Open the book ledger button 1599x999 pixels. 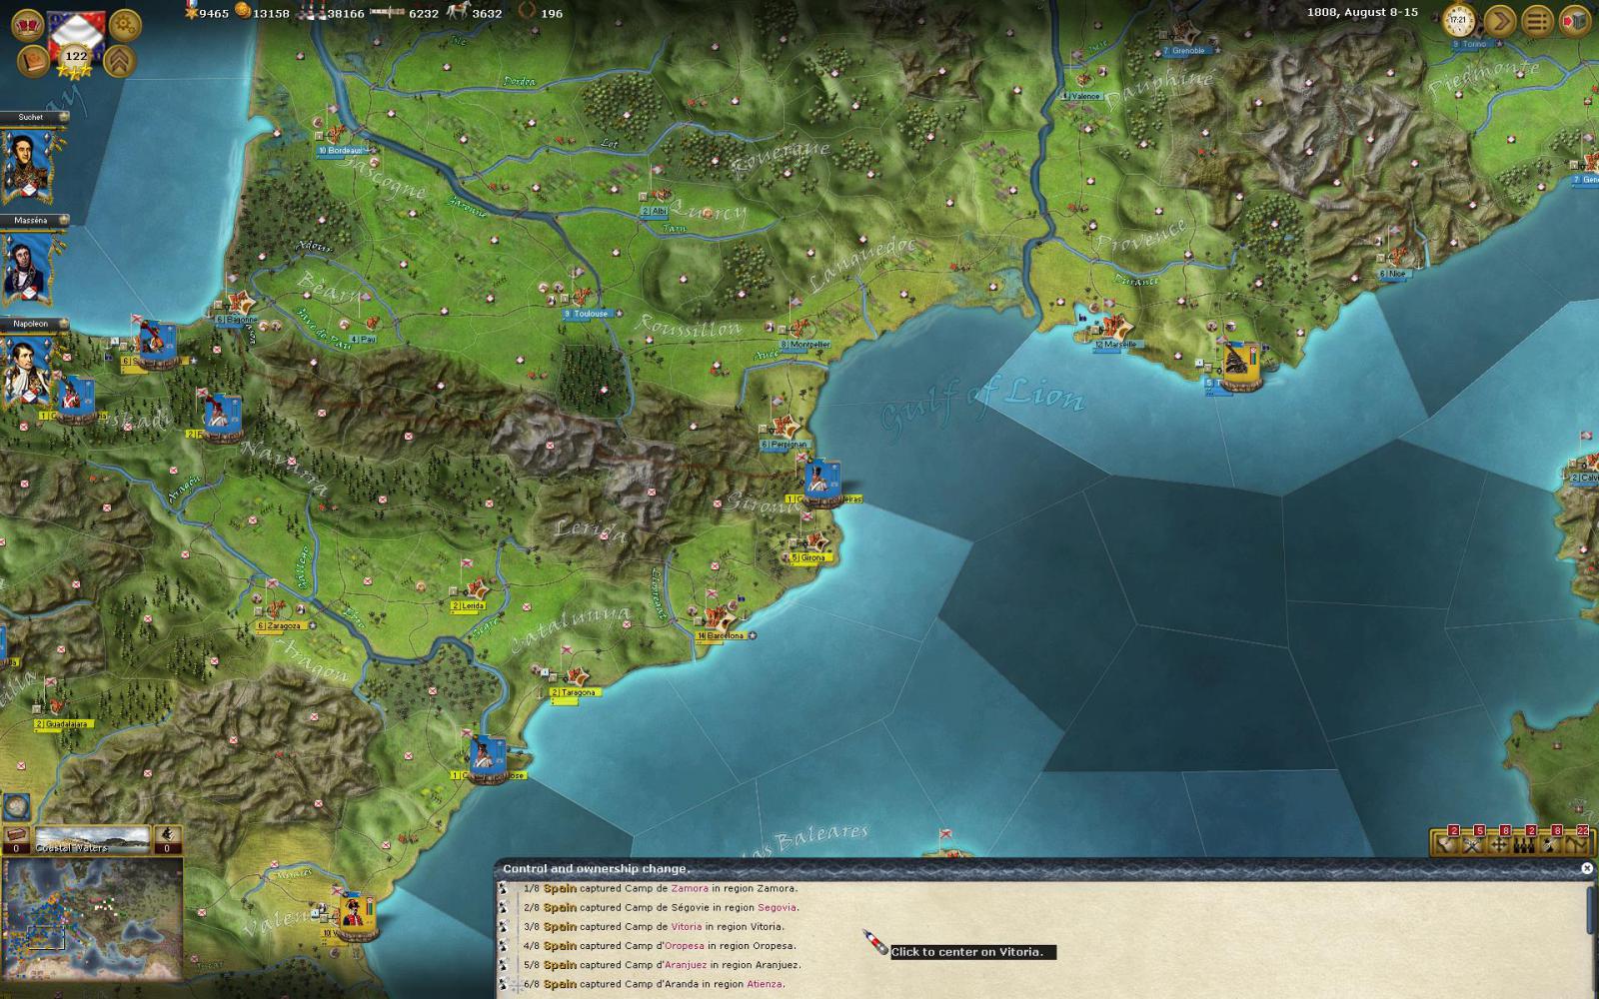pos(32,61)
